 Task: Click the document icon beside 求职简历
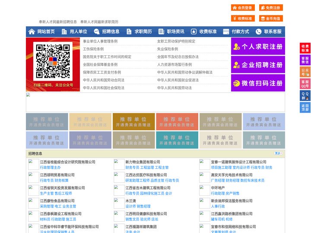click(129, 31)
